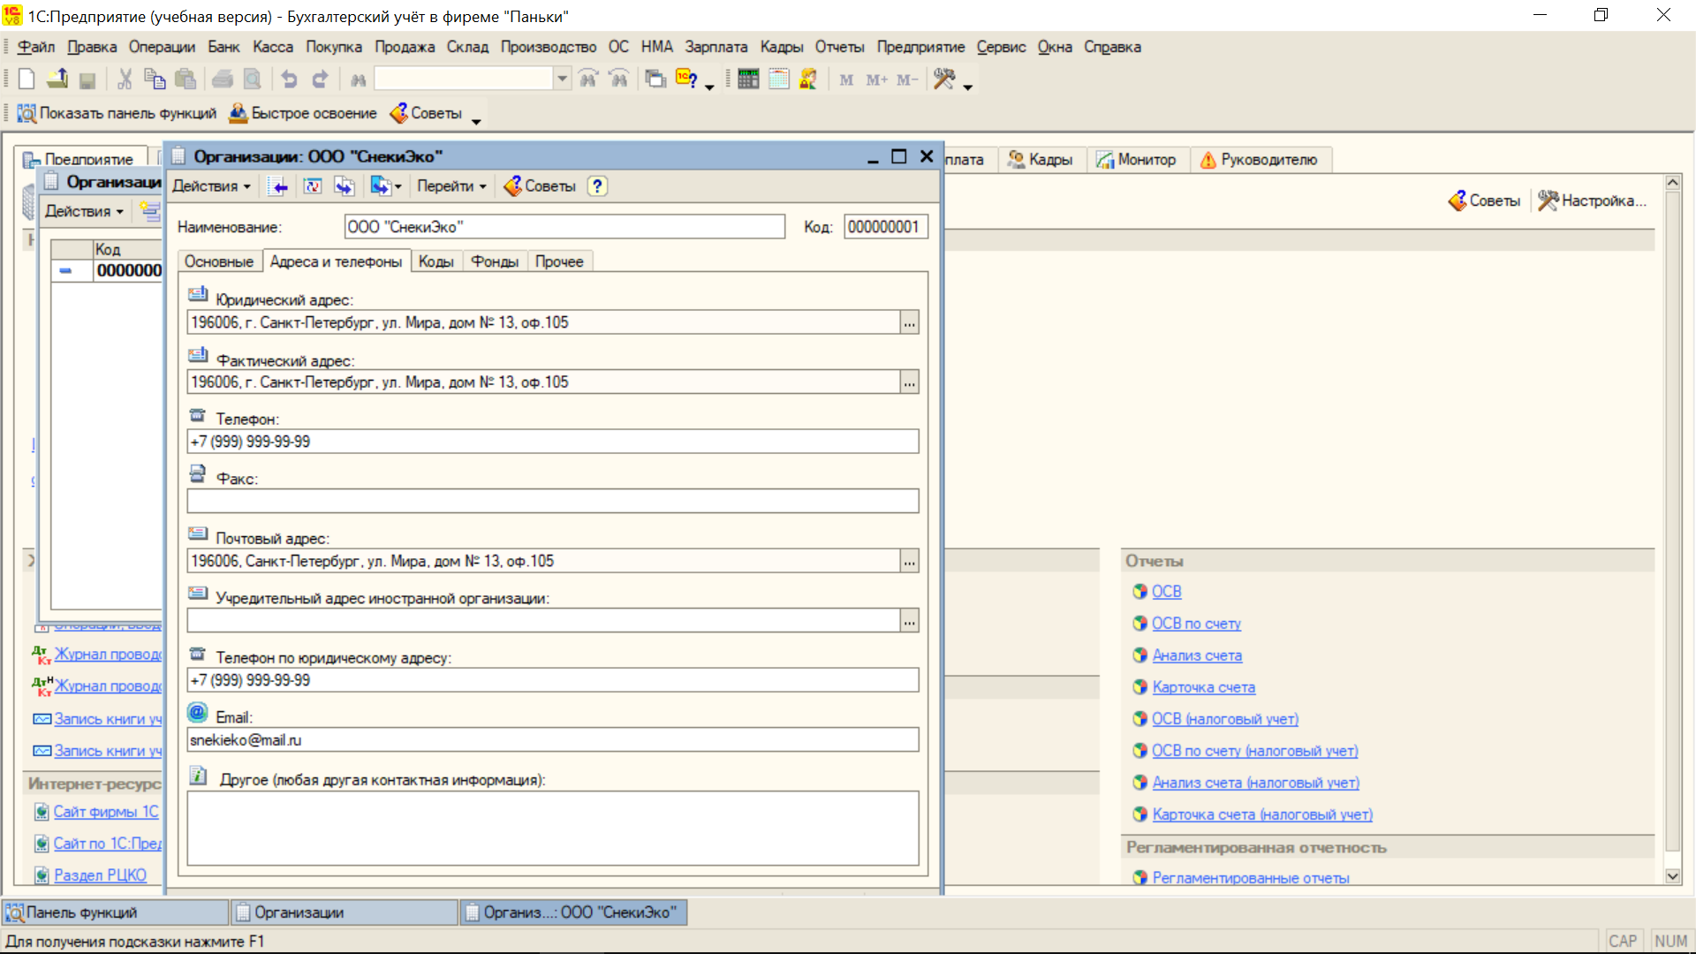Switch to the Фонды tab
The image size is (1696, 954).
coord(495,261)
